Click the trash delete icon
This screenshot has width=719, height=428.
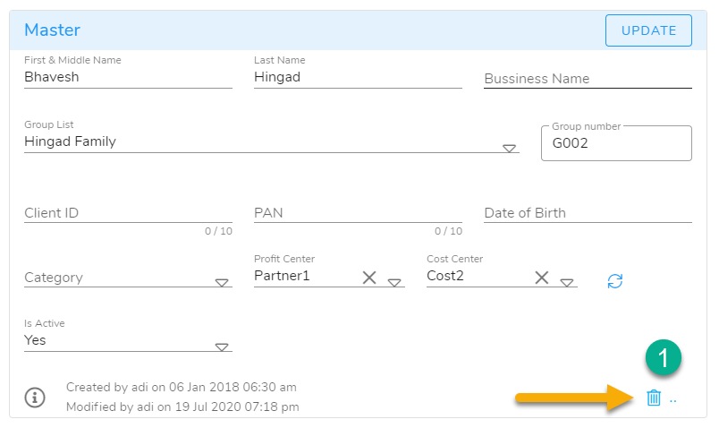[654, 398]
